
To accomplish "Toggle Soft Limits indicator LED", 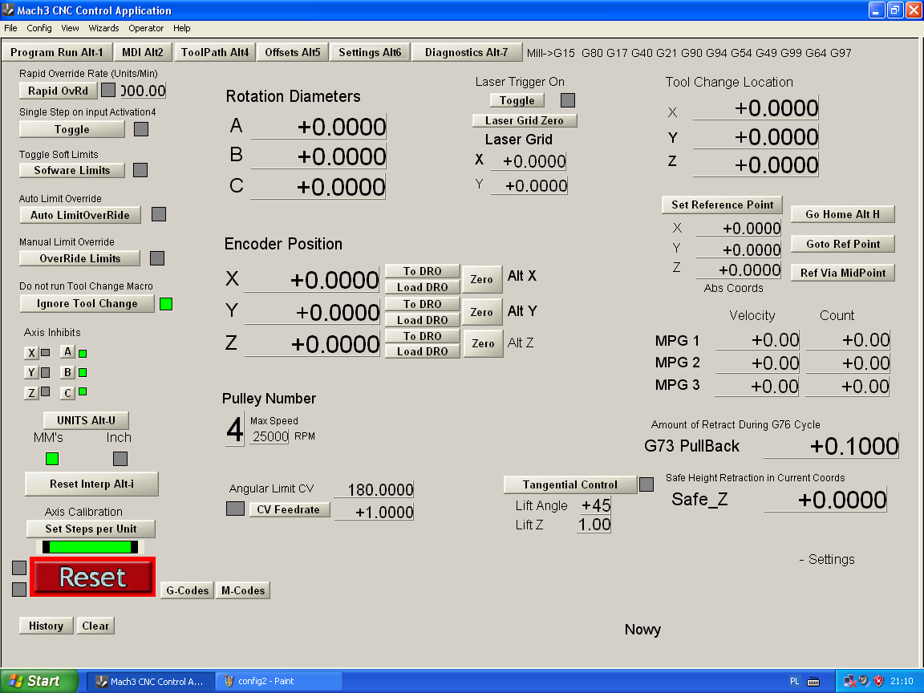I will pyautogui.click(x=140, y=170).
